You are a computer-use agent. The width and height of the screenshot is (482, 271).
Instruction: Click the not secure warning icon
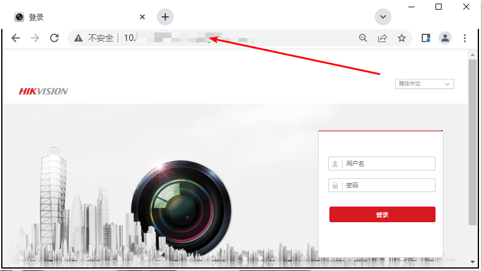pos(78,38)
